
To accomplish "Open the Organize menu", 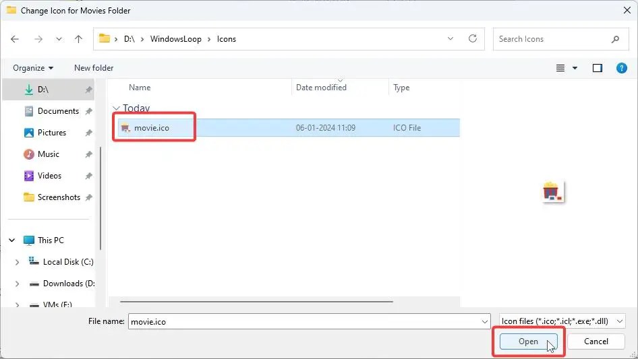I will [32, 68].
